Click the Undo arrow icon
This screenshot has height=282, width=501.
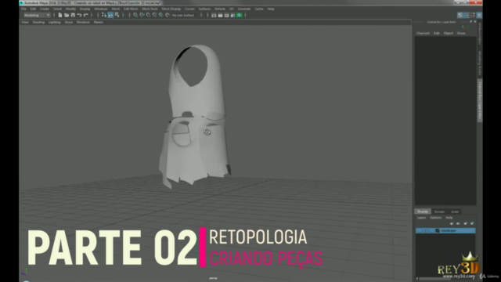pos(79,15)
